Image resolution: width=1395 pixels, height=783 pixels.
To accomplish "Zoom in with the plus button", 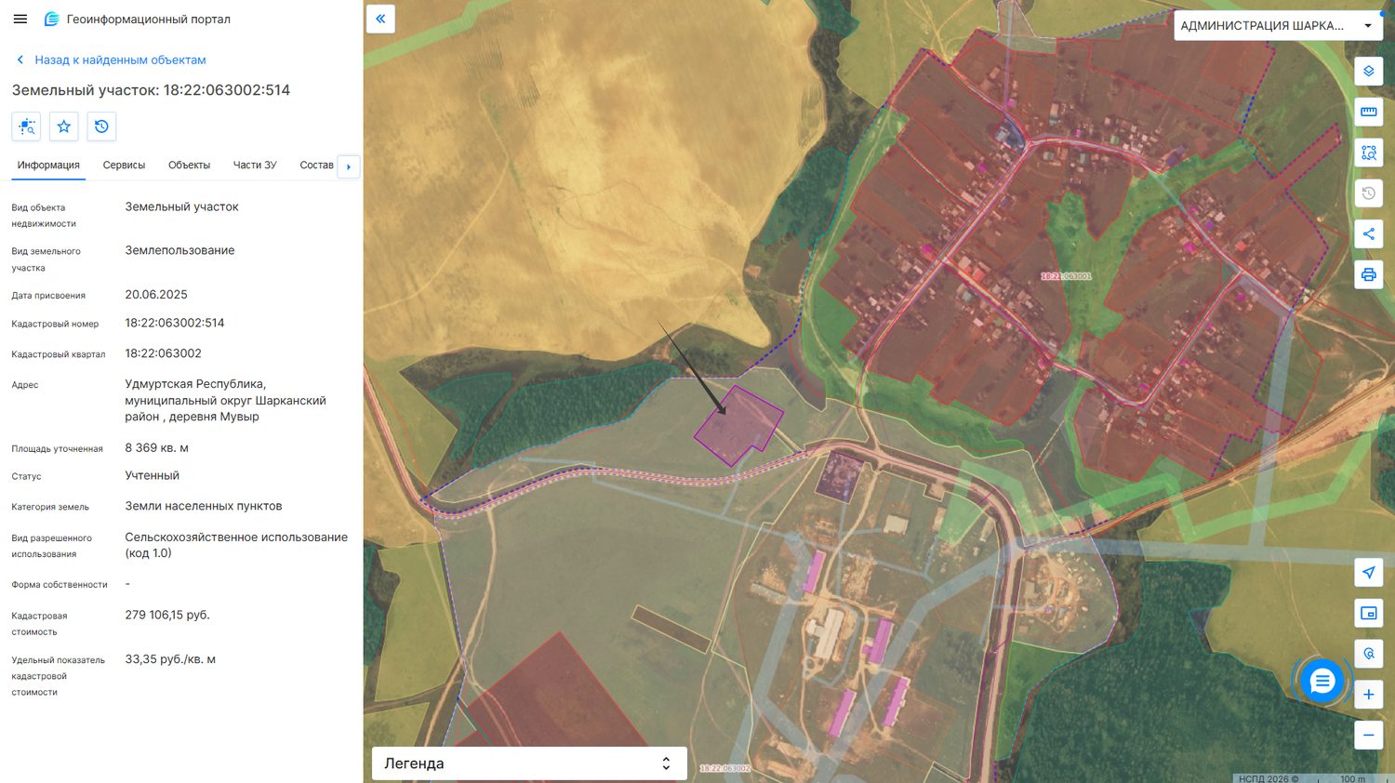I will (x=1368, y=695).
